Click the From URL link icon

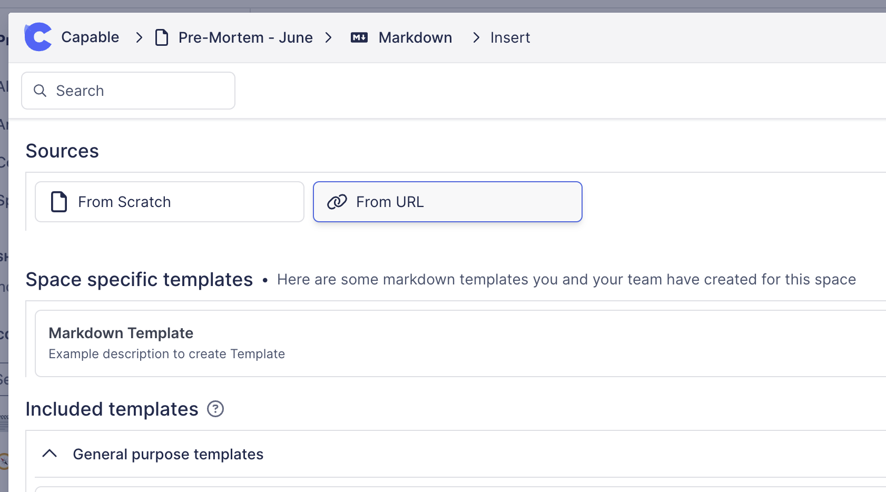337,202
